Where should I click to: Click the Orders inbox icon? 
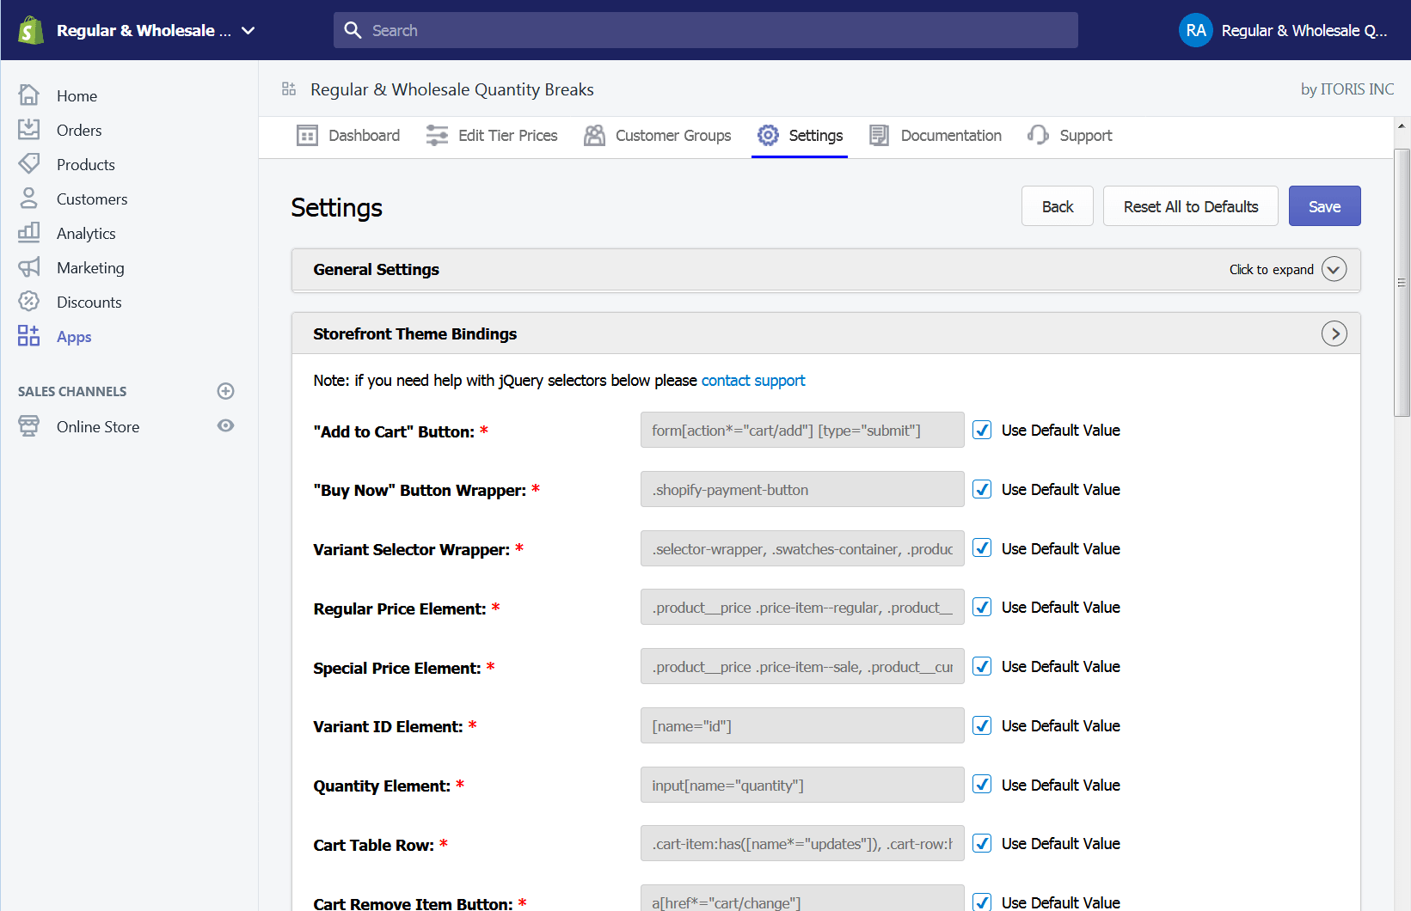tap(29, 129)
